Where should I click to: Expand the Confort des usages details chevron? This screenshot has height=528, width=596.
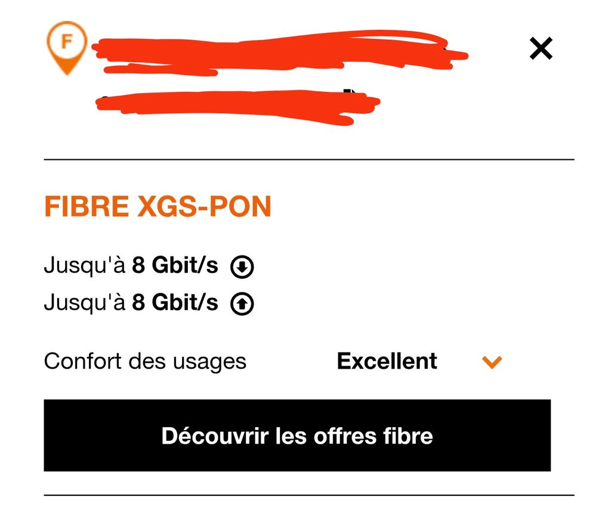492,362
